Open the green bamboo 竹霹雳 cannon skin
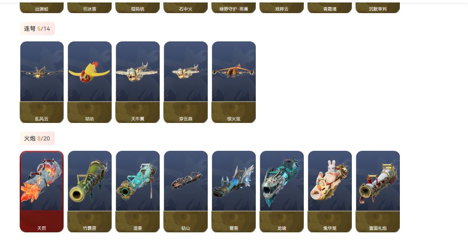 tap(90, 192)
